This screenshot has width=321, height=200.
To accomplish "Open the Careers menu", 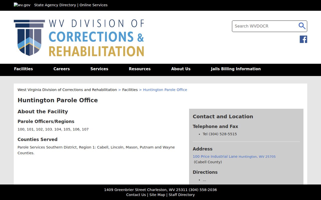I will (x=61, y=69).
